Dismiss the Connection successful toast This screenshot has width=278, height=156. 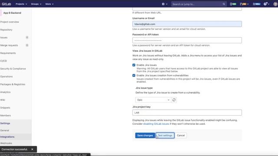coord(32,149)
